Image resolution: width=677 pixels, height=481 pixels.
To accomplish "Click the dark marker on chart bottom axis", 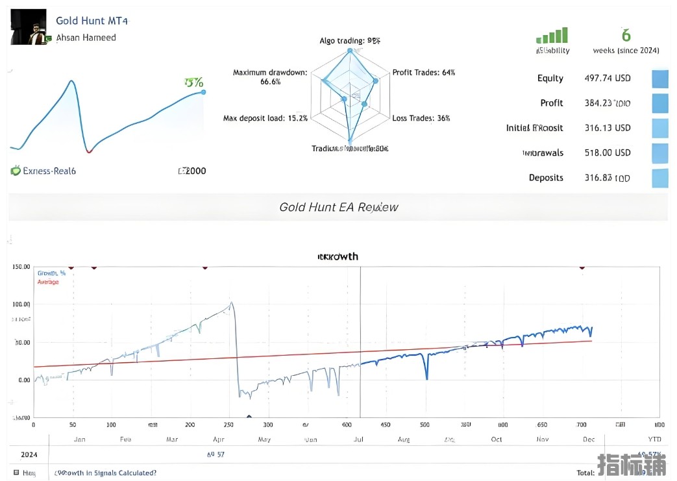I will tap(249, 417).
